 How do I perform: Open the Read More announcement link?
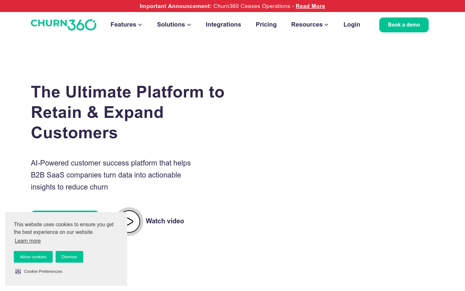point(310,6)
